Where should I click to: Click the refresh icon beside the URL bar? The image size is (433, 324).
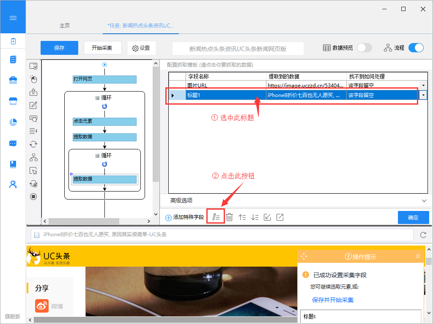coord(423,235)
